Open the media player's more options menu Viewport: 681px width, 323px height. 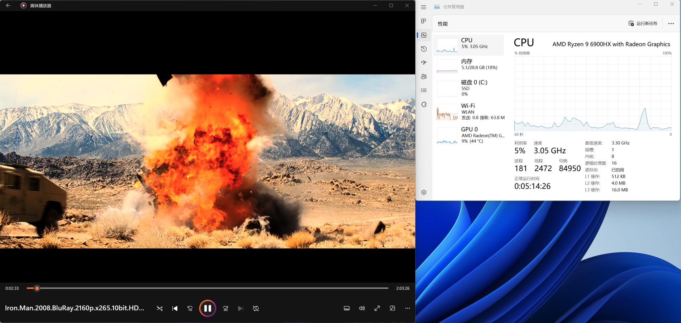(407, 308)
